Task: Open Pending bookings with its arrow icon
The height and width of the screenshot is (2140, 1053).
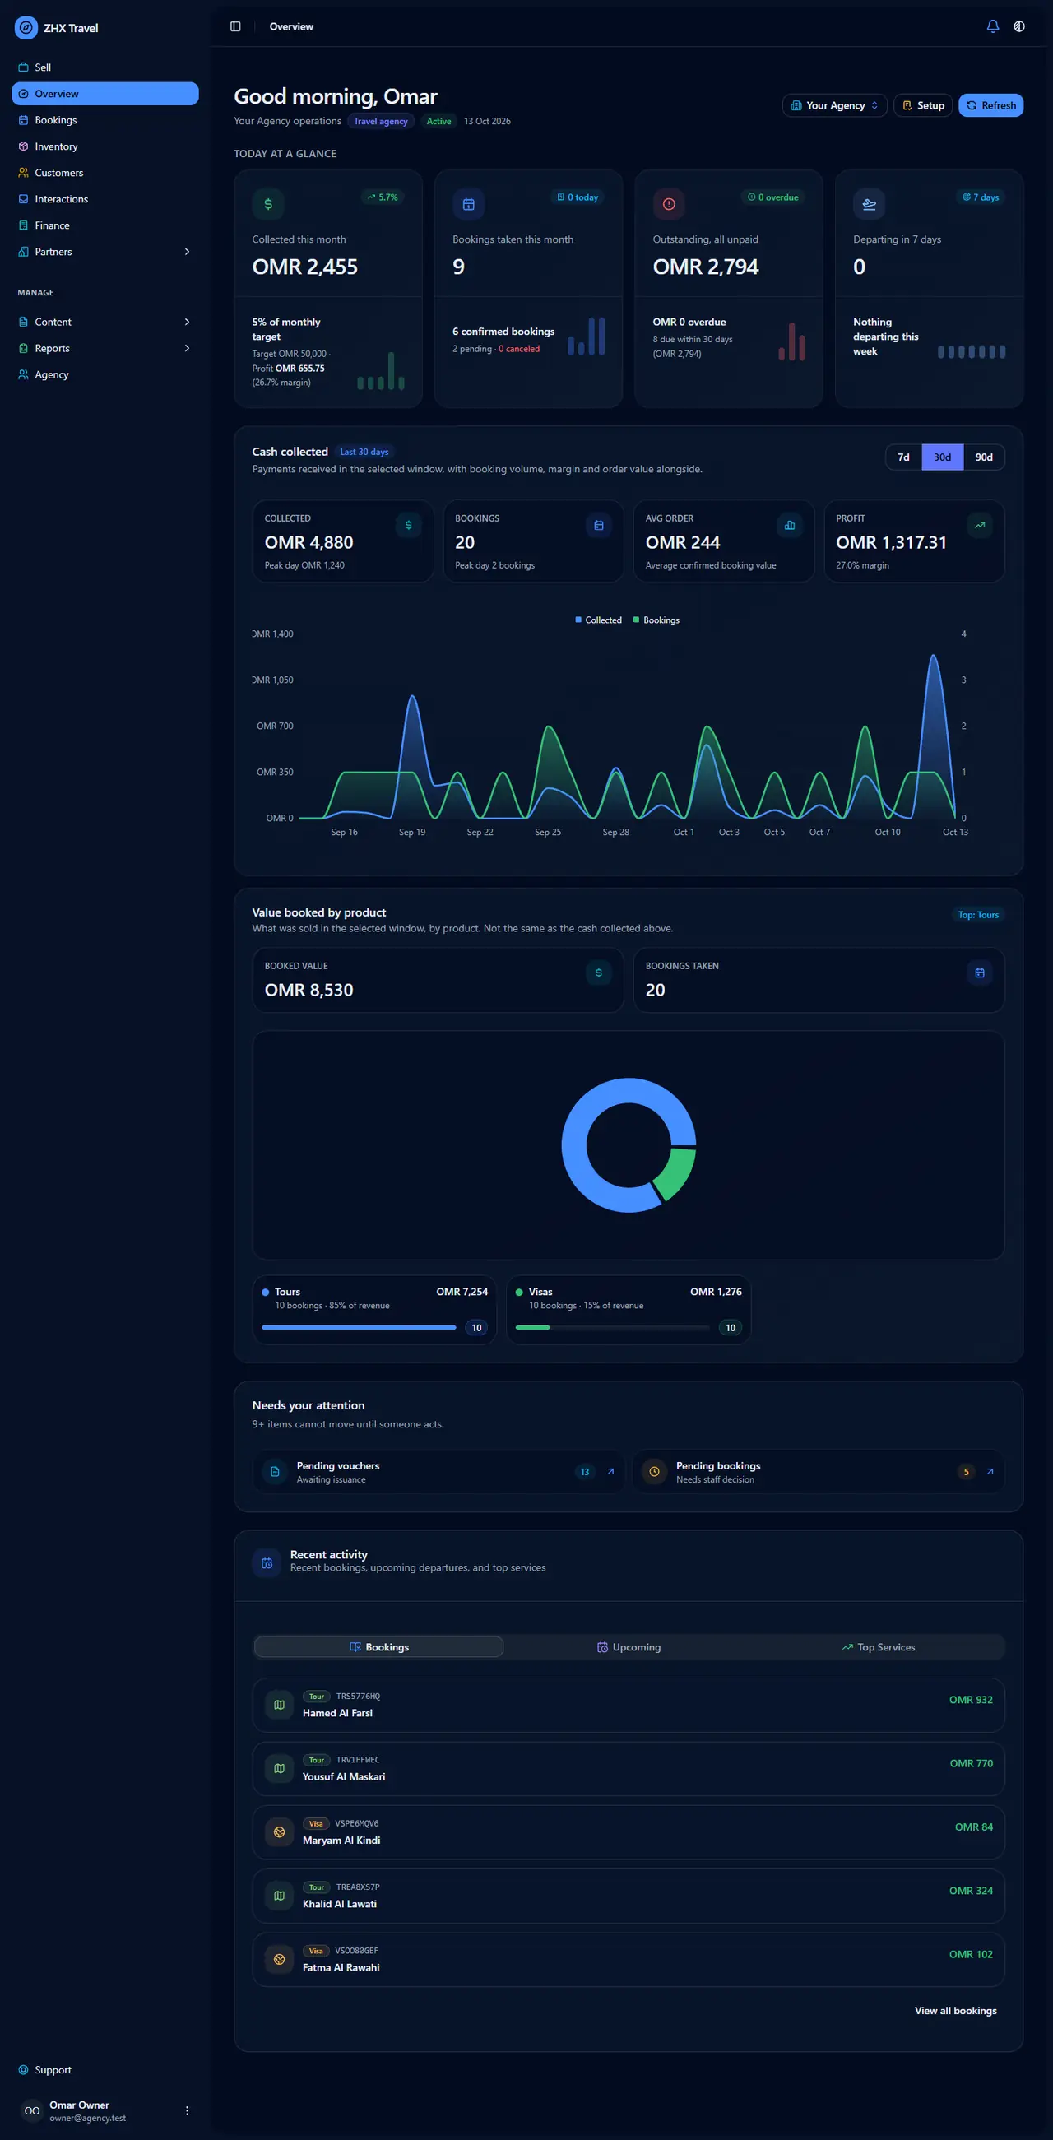Action: tap(990, 1471)
